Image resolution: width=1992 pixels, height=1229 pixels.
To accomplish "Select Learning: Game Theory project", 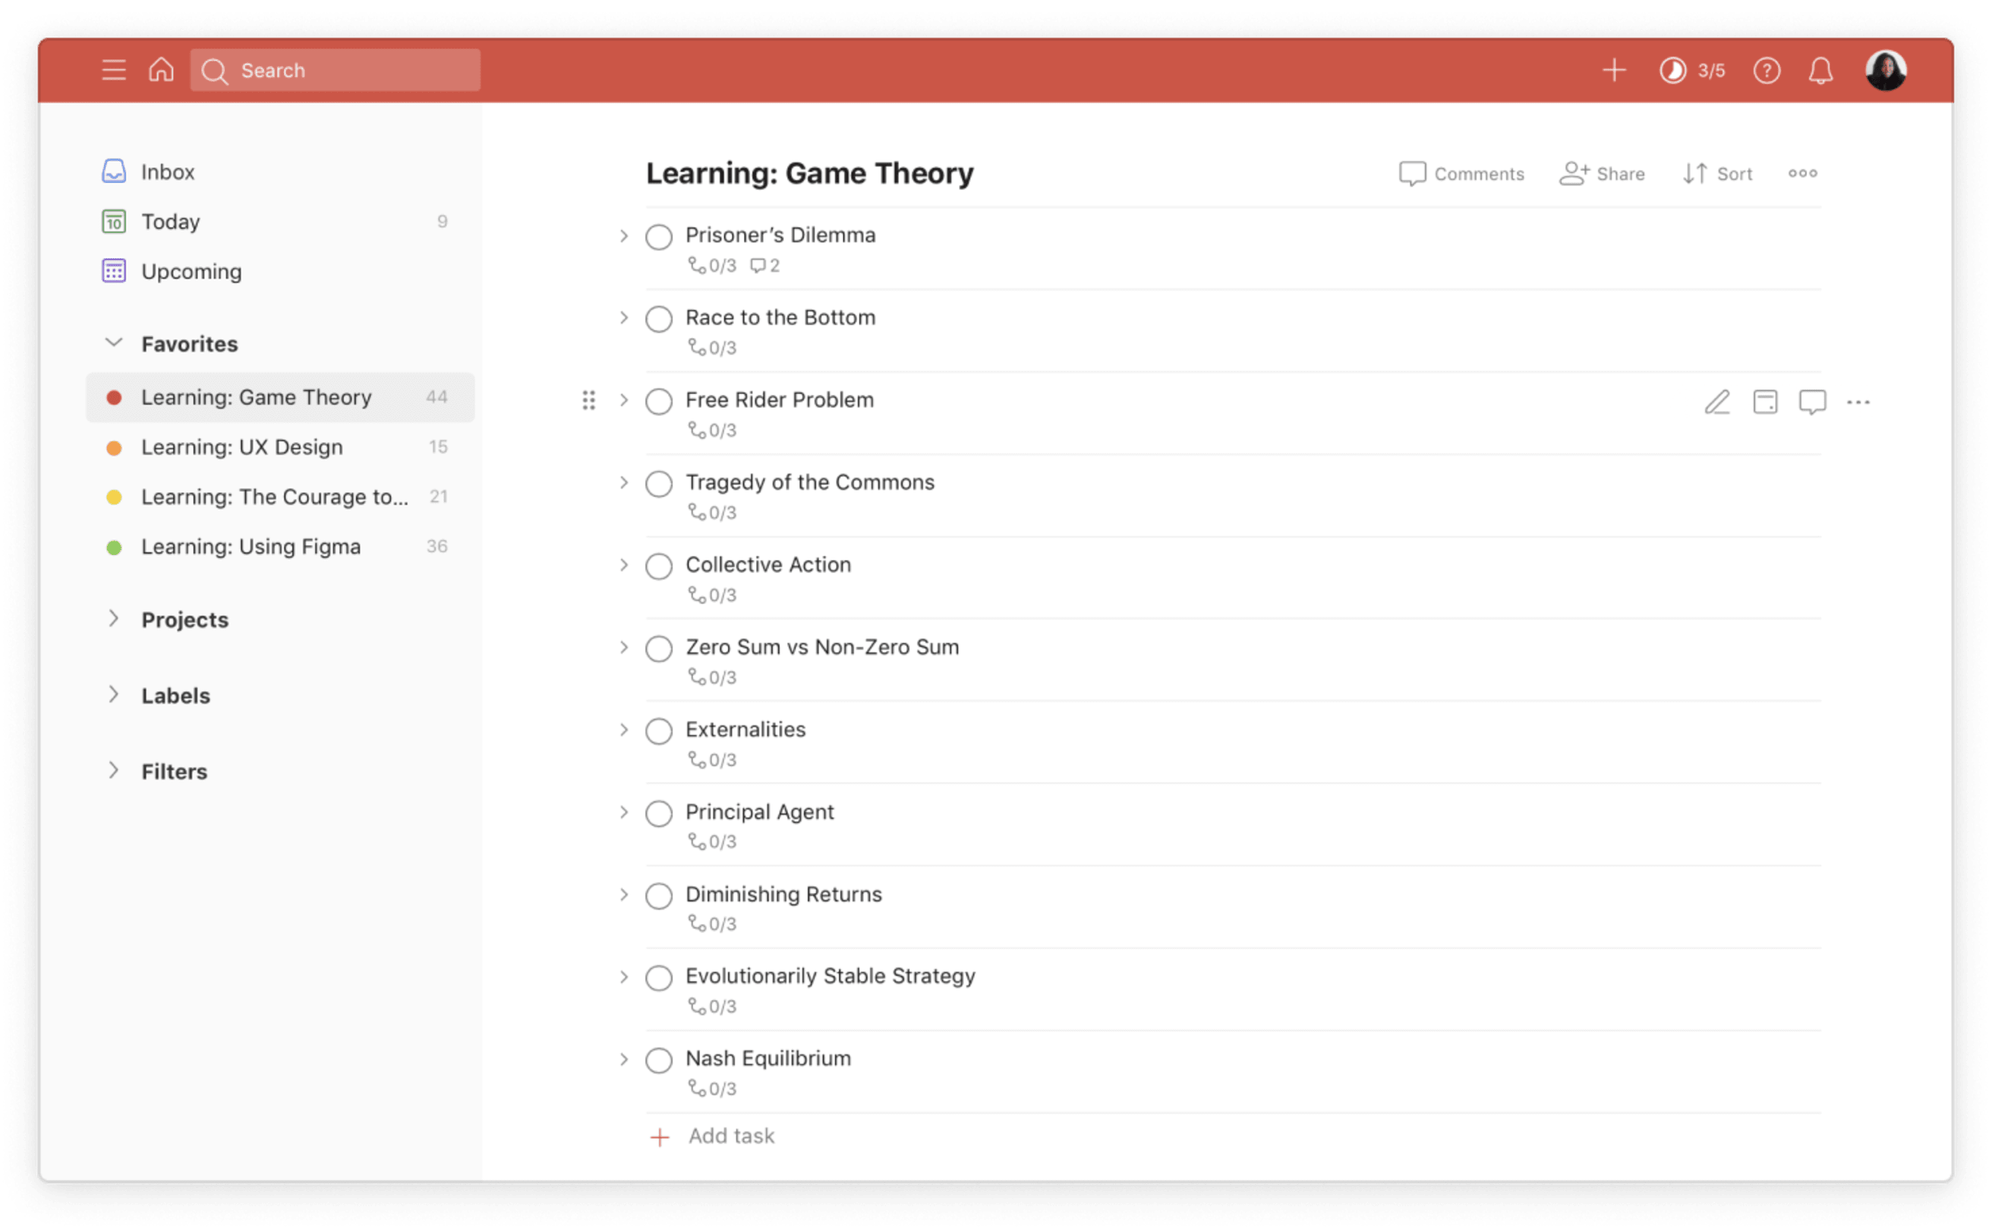I will coord(279,398).
